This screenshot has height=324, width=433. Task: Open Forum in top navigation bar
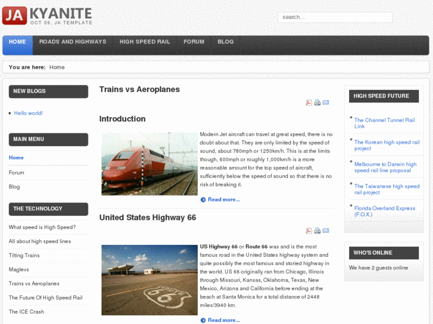194,42
